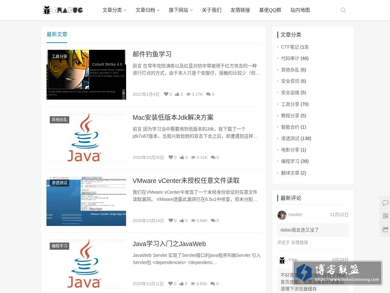Open VMware vCenter未授权任意文件读取 title
The width and height of the screenshot is (390, 293).
pos(186,181)
